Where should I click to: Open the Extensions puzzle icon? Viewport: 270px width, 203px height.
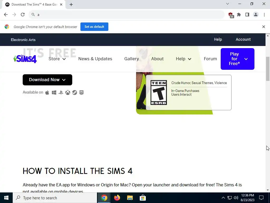click(239, 15)
